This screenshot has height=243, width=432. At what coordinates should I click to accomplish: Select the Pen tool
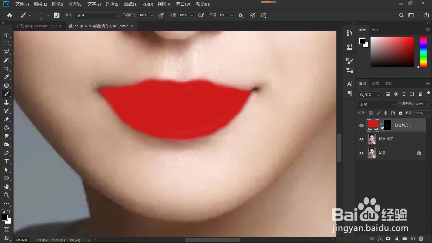pyautogui.click(x=6, y=153)
